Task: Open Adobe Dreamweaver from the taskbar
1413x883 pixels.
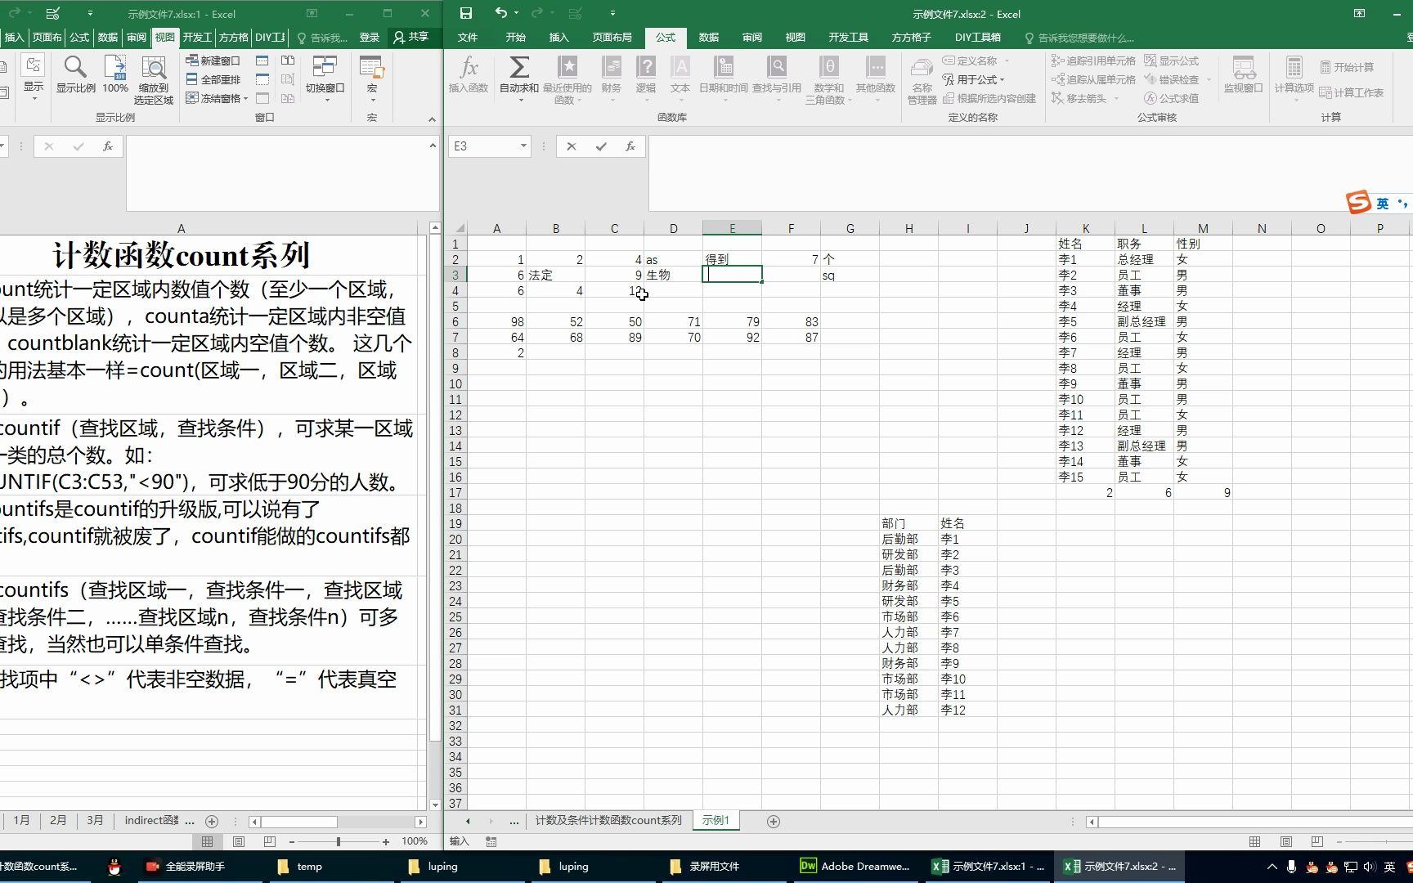Action: click(855, 867)
